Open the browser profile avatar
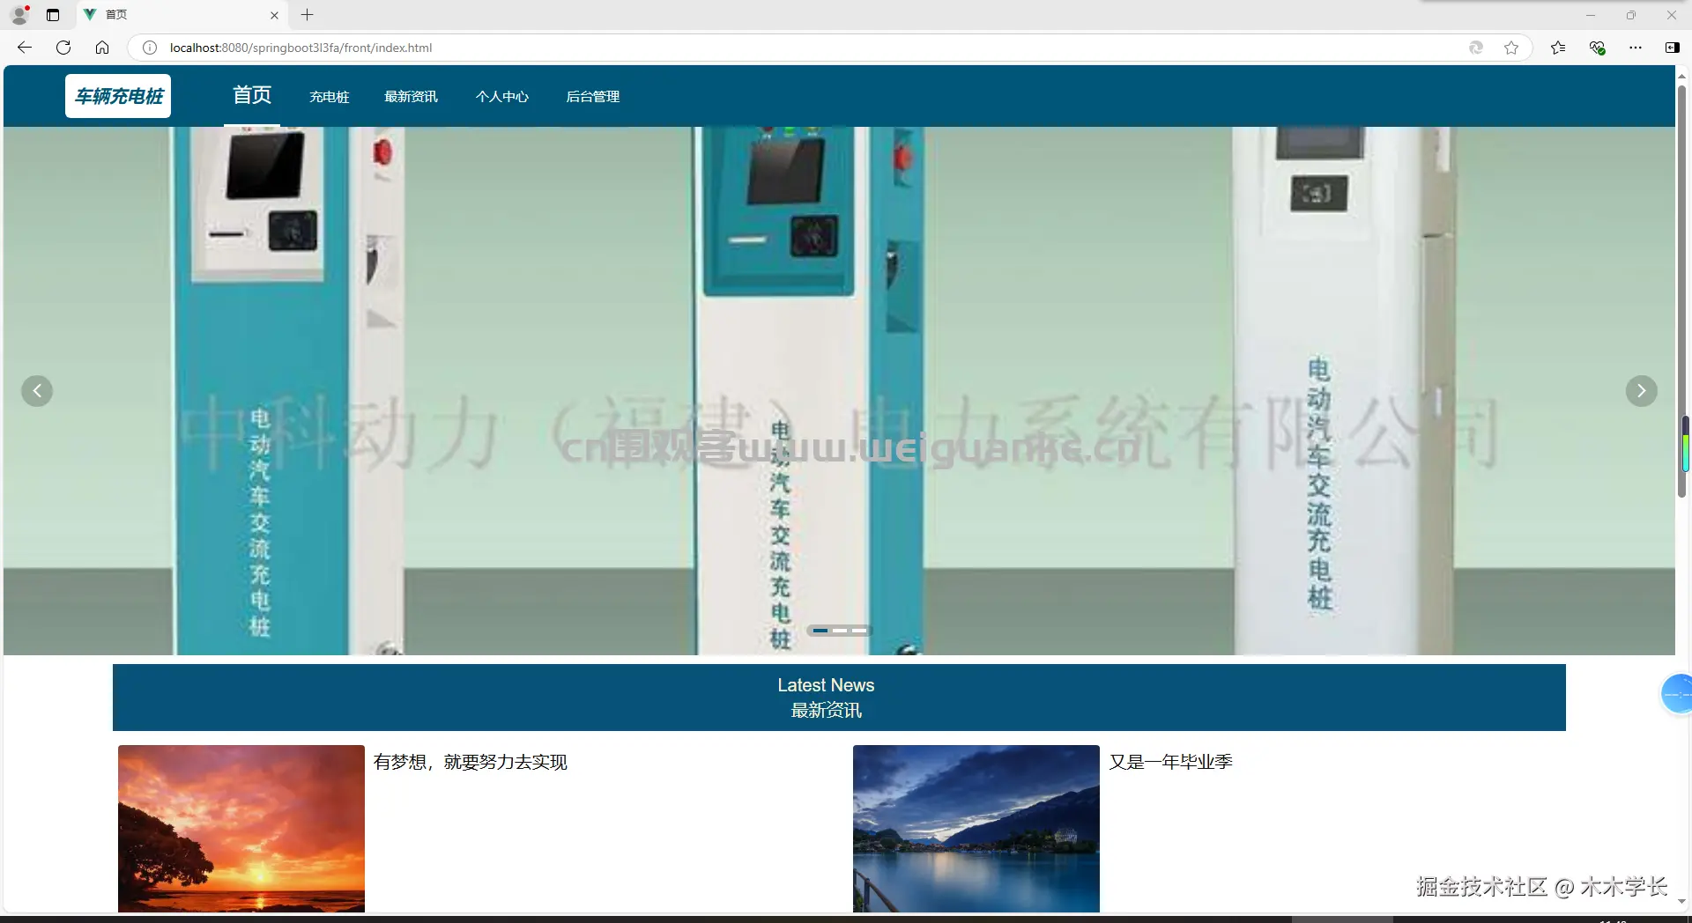The width and height of the screenshot is (1692, 923). 19,15
